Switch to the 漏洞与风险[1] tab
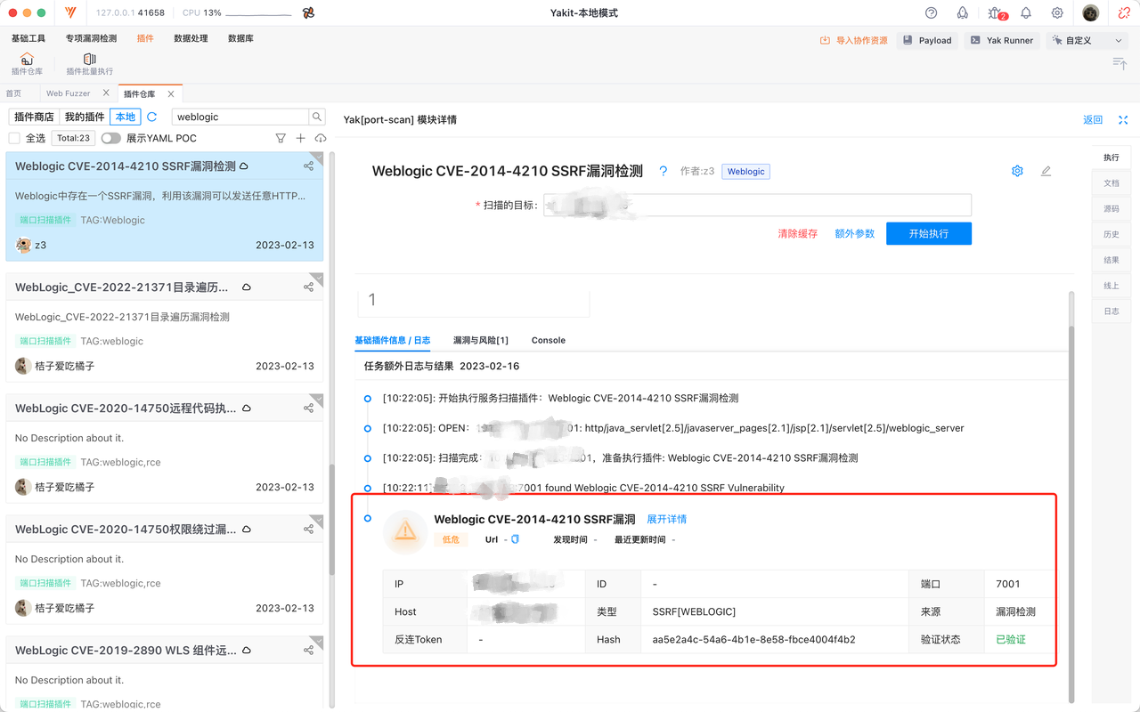Image resolution: width=1140 pixels, height=712 pixels. click(x=480, y=340)
